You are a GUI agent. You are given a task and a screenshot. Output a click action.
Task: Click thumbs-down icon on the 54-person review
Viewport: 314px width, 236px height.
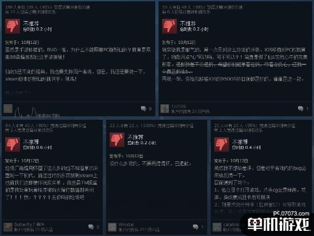[x=13, y=144]
